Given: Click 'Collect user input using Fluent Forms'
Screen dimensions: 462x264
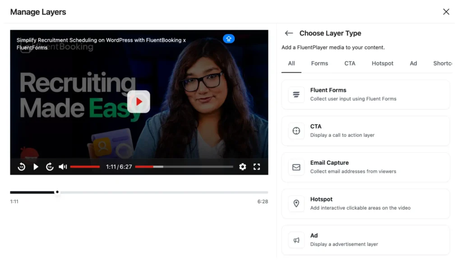Looking at the screenshot, I should point(353,99).
